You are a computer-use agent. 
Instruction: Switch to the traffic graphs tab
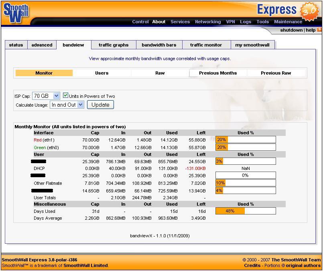(x=114, y=45)
